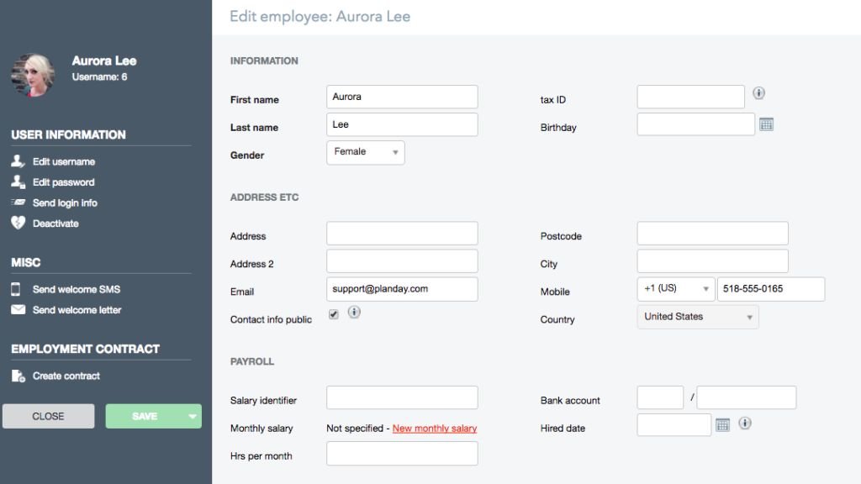
Task: Click the Deactivate broken heart icon
Action: click(18, 224)
